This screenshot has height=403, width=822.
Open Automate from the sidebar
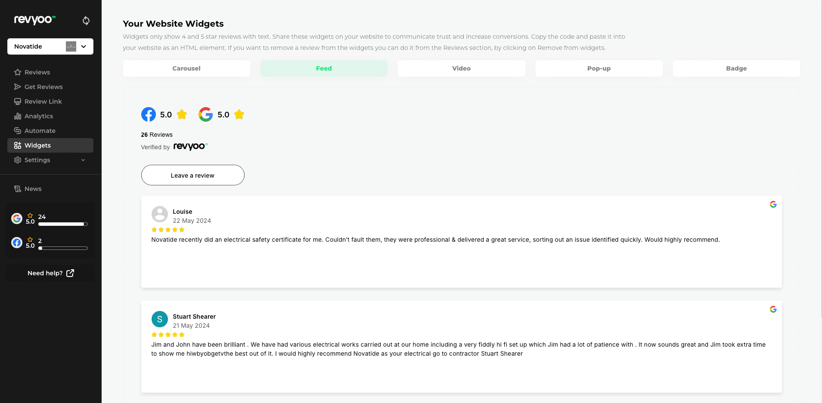[50, 131]
